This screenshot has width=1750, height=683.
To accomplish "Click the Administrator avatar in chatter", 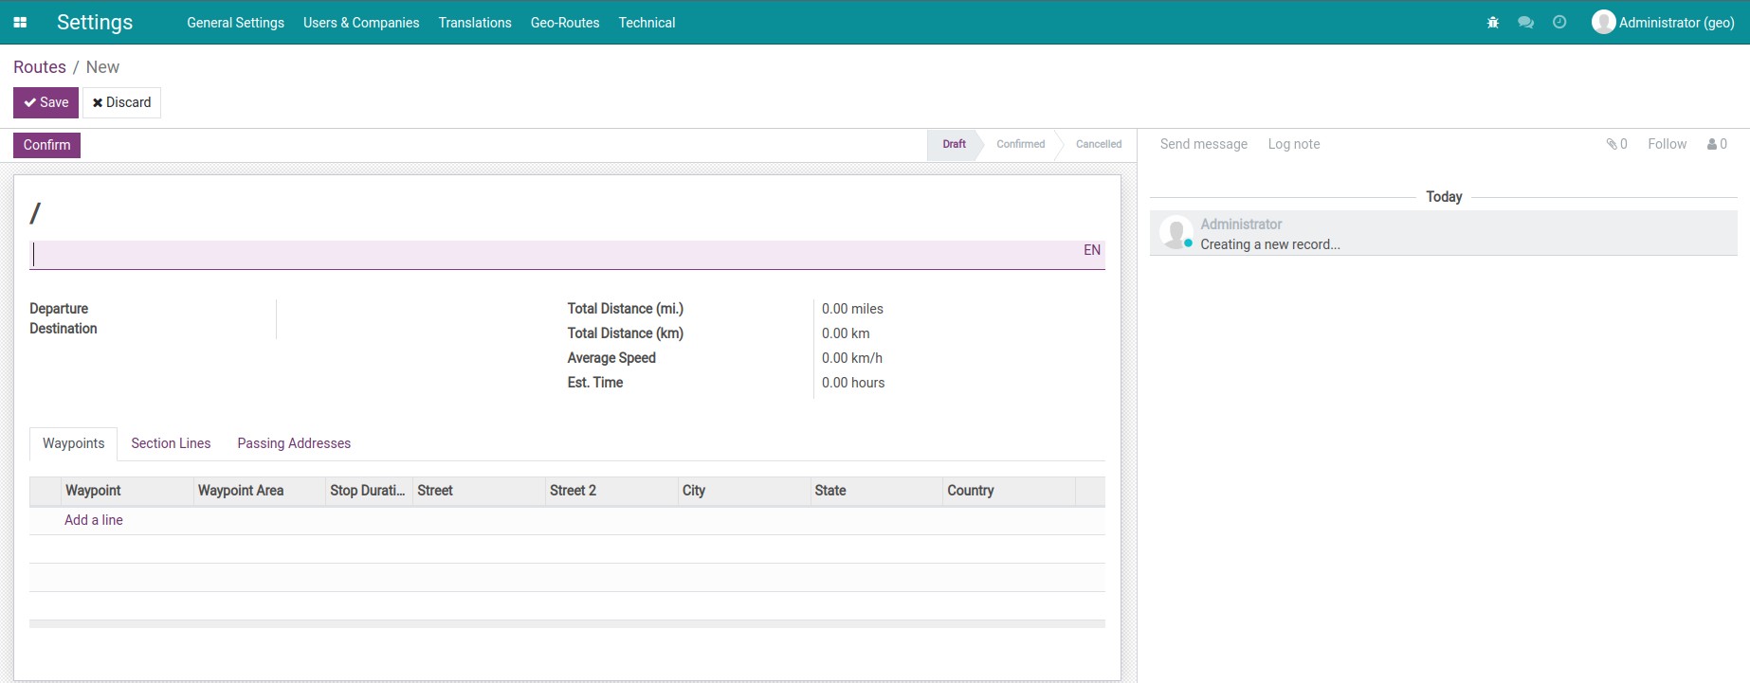I will click(x=1176, y=233).
